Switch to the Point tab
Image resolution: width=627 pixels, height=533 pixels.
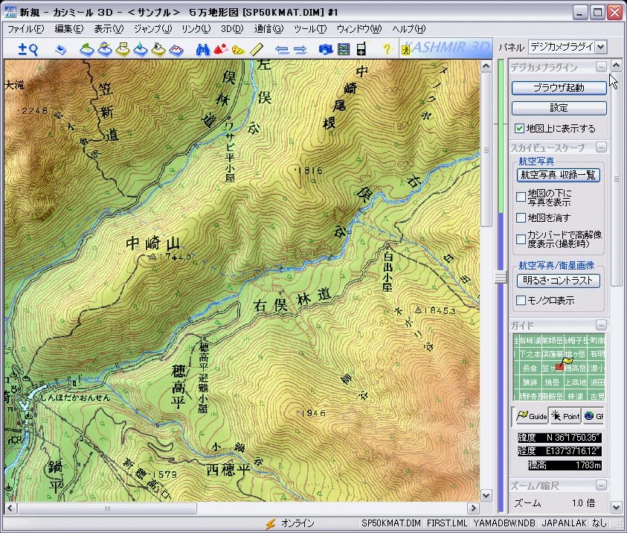click(565, 416)
